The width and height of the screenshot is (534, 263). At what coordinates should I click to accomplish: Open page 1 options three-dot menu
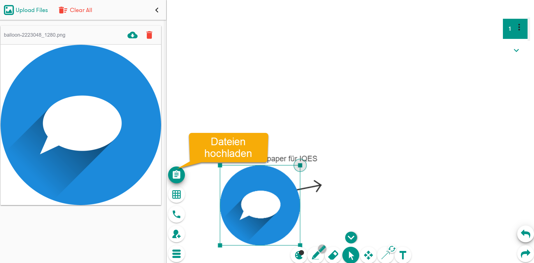point(519,27)
